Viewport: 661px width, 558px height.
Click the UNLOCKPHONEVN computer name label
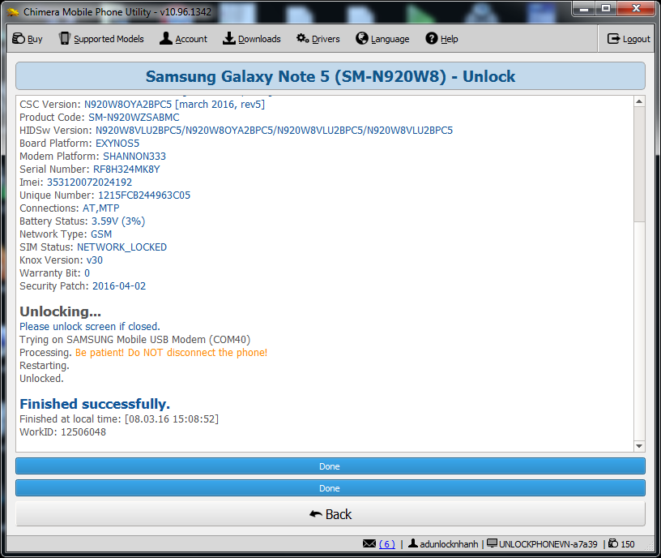[548, 544]
